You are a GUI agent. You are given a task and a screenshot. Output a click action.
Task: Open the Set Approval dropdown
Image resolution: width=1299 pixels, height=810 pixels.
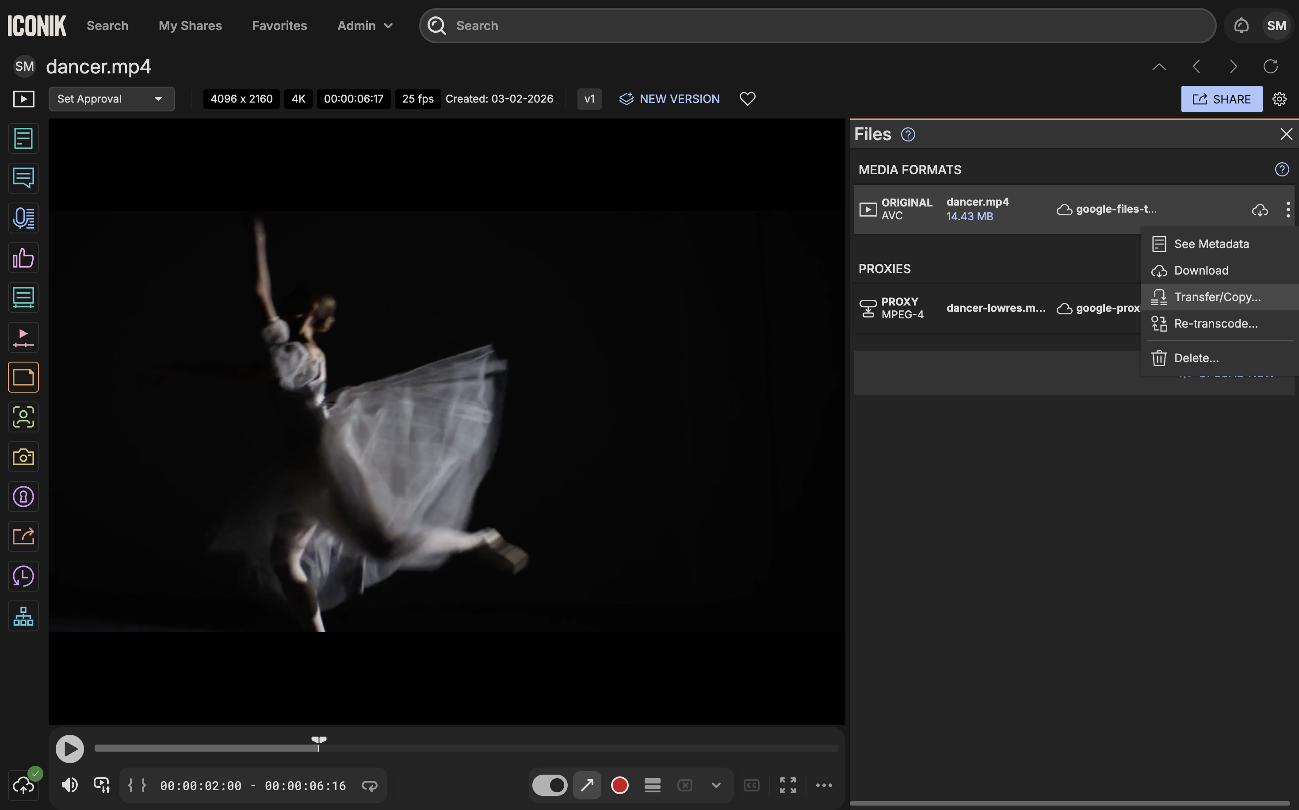pyautogui.click(x=111, y=99)
